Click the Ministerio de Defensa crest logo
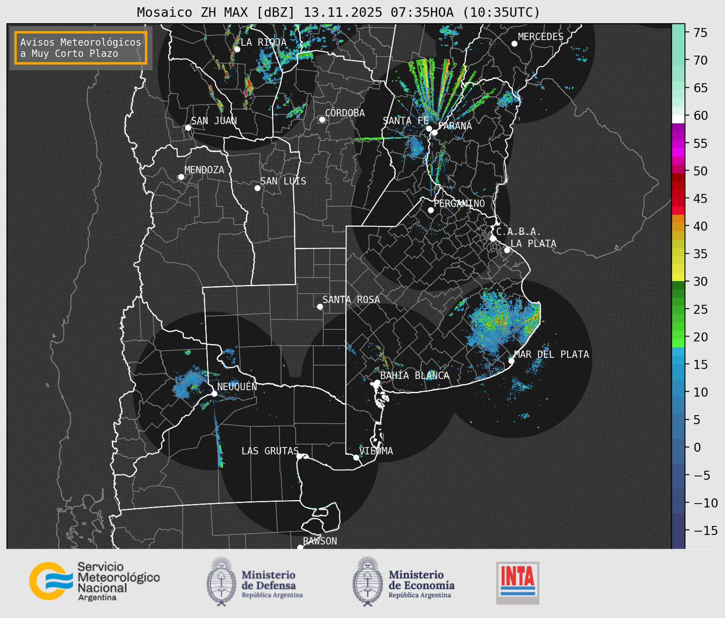This screenshot has height=618, width=725. coord(221,581)
